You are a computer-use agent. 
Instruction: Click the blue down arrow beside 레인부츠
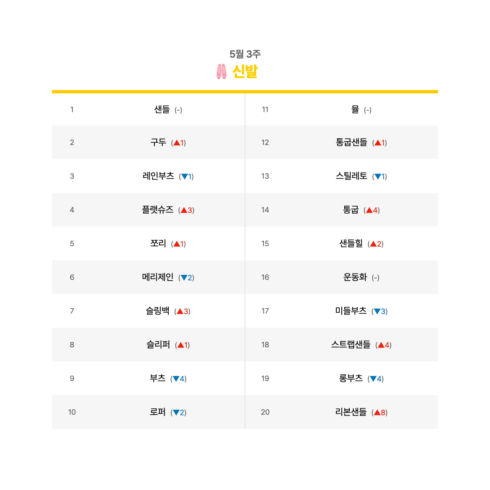point(184,177)
